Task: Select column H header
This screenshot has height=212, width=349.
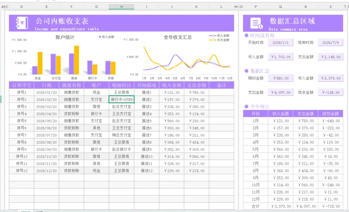Action: [122, 7]
